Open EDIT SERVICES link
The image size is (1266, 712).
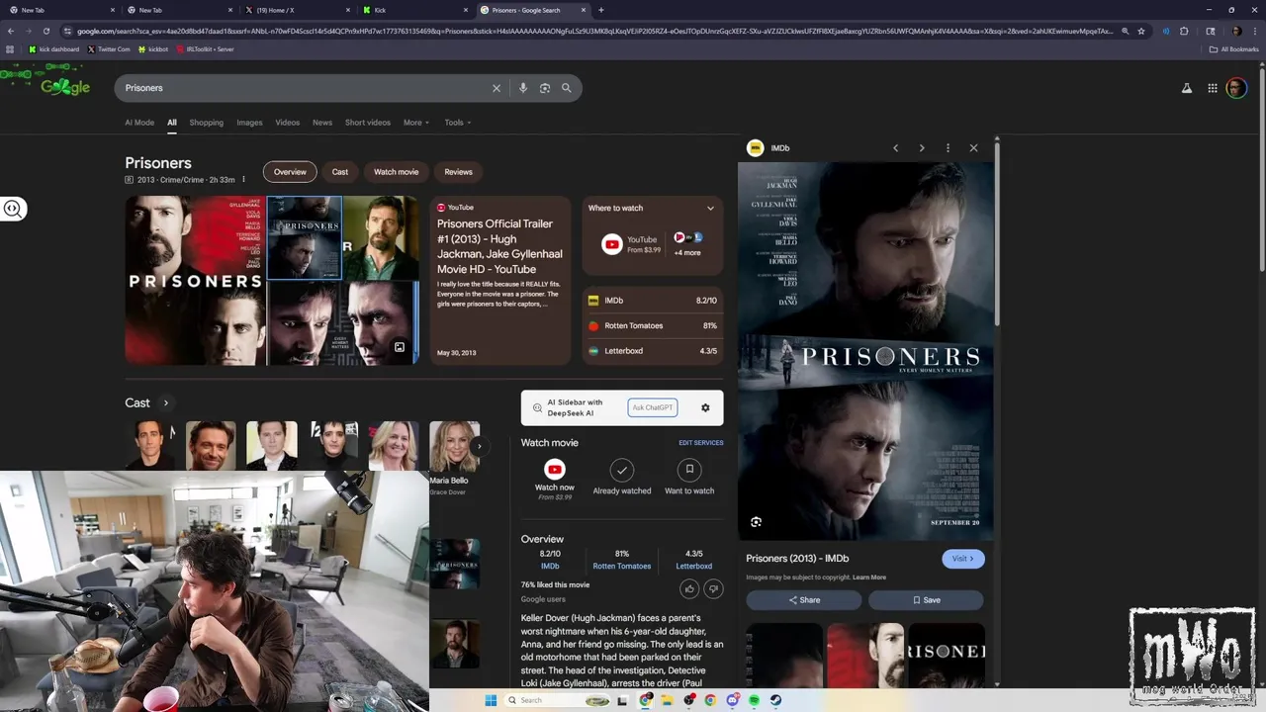click(x=701, y=443)
